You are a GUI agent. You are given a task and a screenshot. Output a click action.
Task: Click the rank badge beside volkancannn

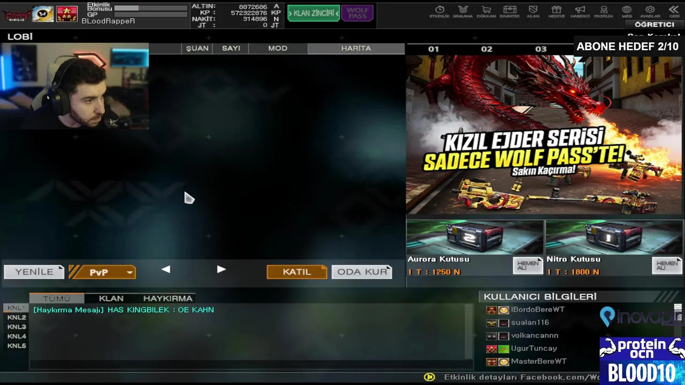pyautogui.click(x=491, y=336)
